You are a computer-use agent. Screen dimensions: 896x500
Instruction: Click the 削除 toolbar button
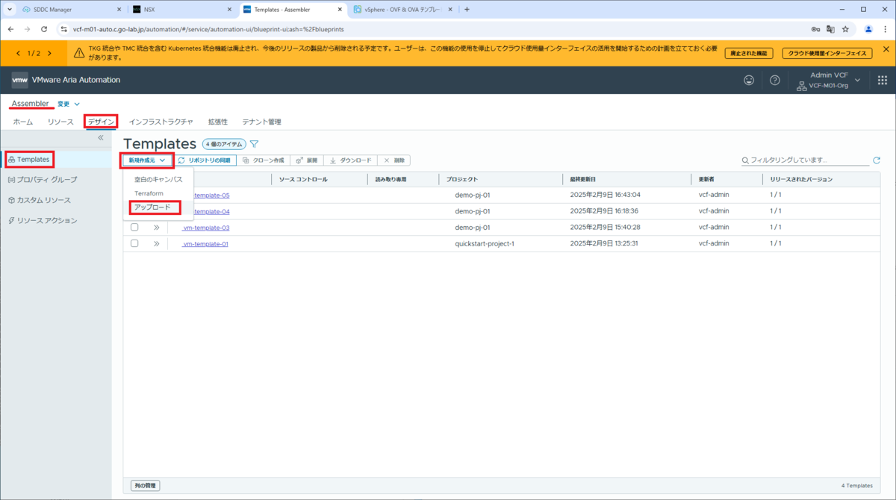[x=393, y=160]
